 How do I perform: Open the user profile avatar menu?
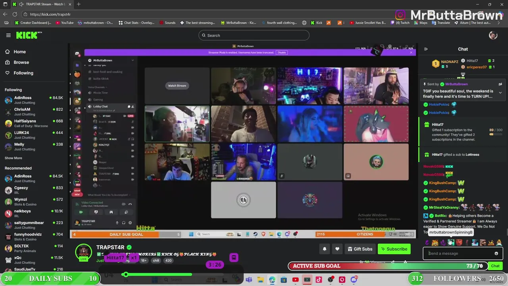pyautogui.click(x=493, y=35)
